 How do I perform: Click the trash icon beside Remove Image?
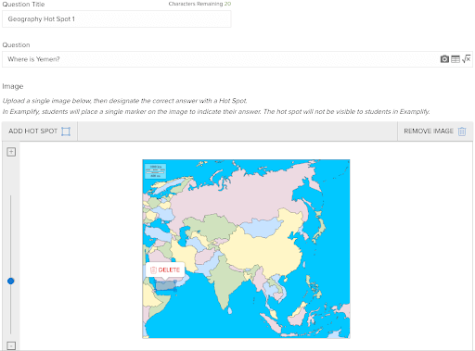point(462,132)
